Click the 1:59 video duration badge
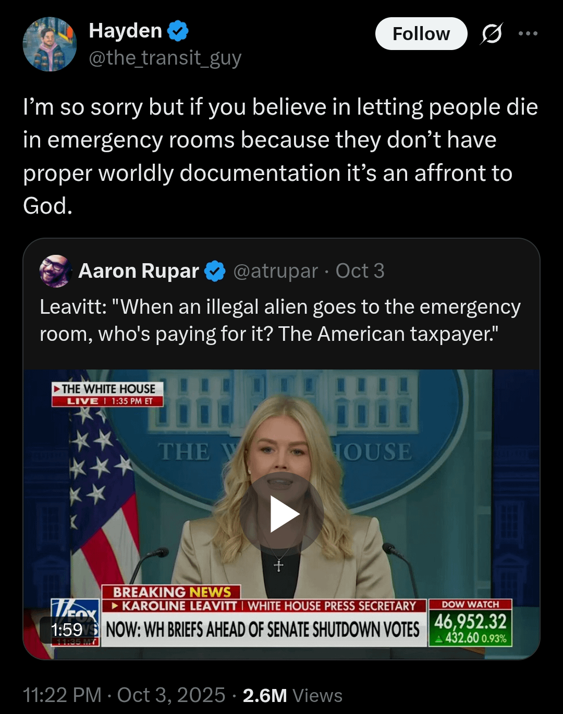563x714 pixels. click(x=67, y=630)
